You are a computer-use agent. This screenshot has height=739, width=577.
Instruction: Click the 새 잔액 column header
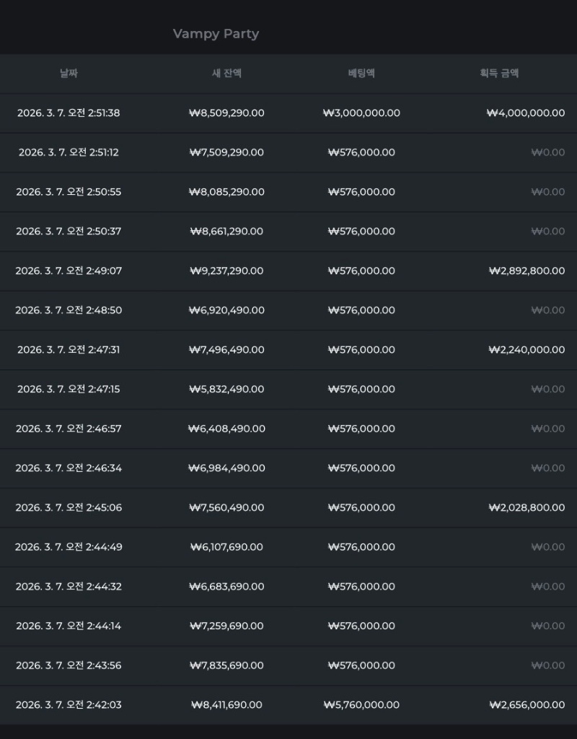[226, 73]
